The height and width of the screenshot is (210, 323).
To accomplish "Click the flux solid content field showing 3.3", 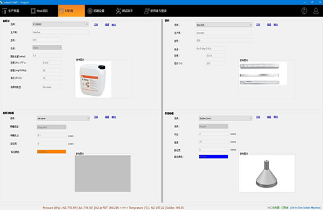I will tap(47, 55).
